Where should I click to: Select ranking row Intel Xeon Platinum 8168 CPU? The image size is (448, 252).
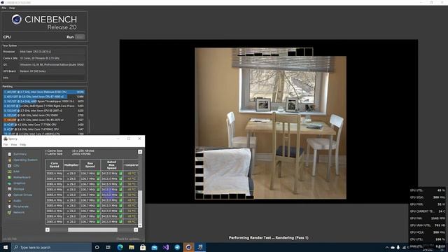point(44,92)
